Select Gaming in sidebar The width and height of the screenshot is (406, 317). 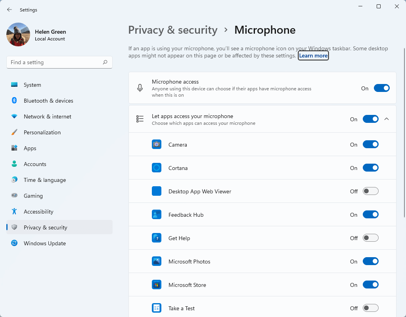[59, 195]
